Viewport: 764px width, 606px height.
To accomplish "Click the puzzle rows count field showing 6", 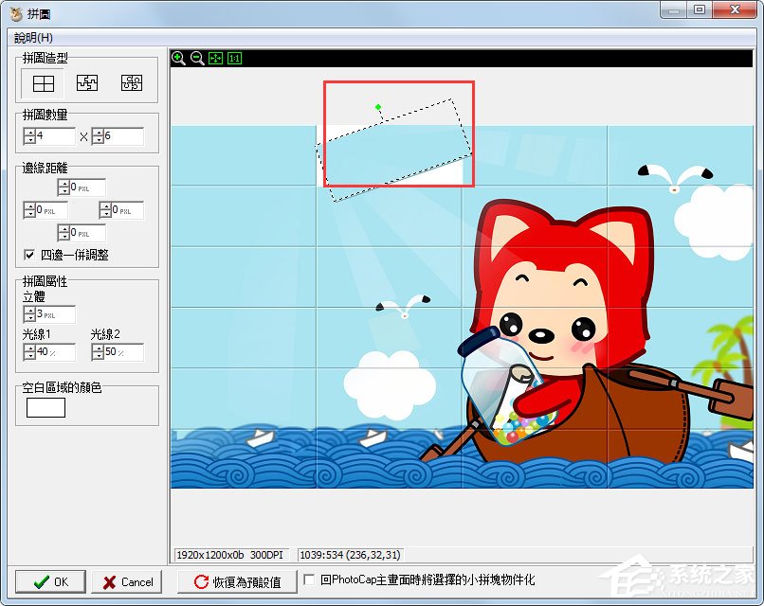I will pos(124,136).
